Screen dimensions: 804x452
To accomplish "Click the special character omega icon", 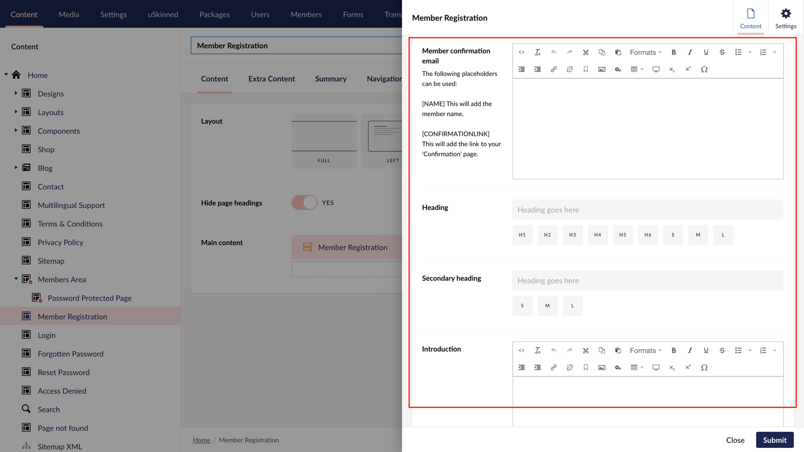I will pos(704,69).
